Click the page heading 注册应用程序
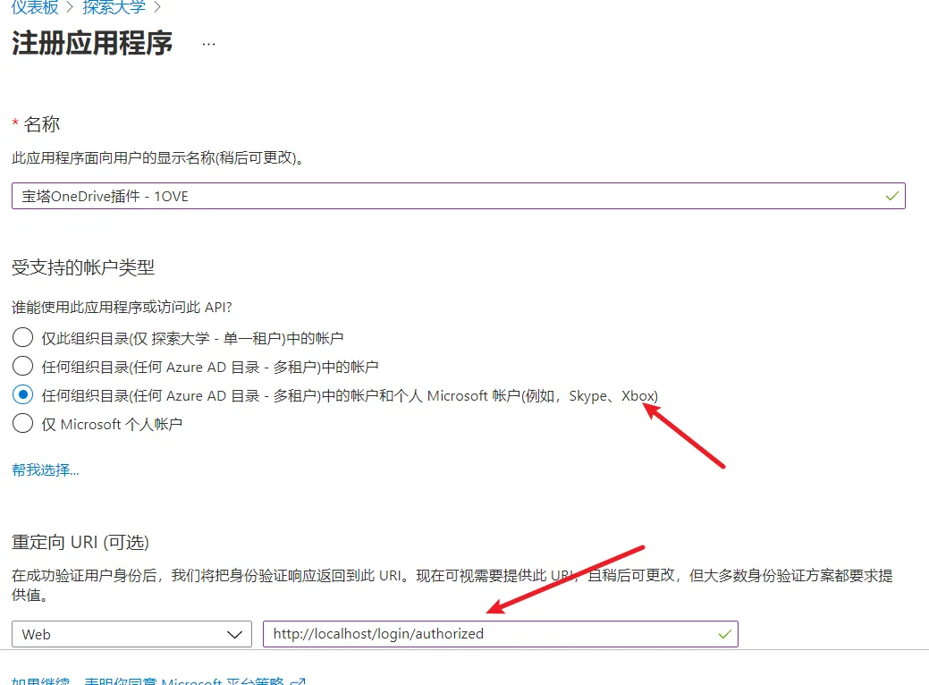This screenshot has width=929, height=685. pos(92,43)
